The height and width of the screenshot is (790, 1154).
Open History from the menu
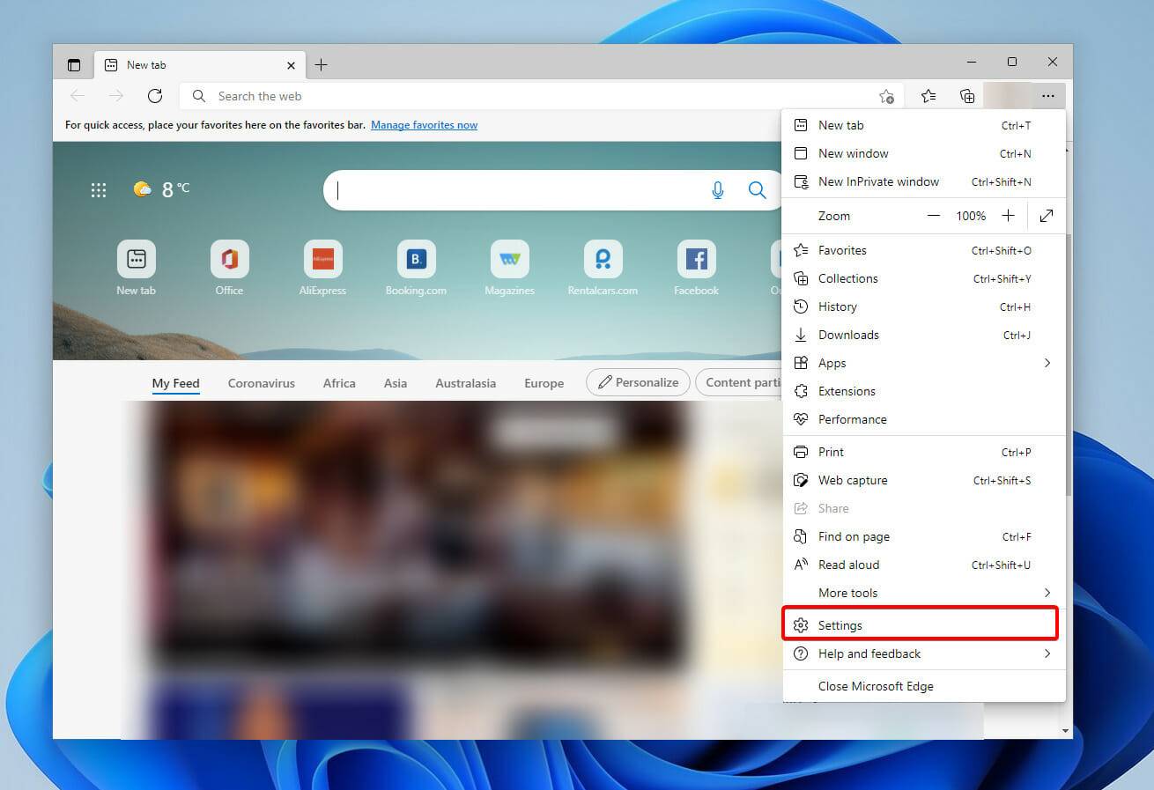[x=923, y=306]
